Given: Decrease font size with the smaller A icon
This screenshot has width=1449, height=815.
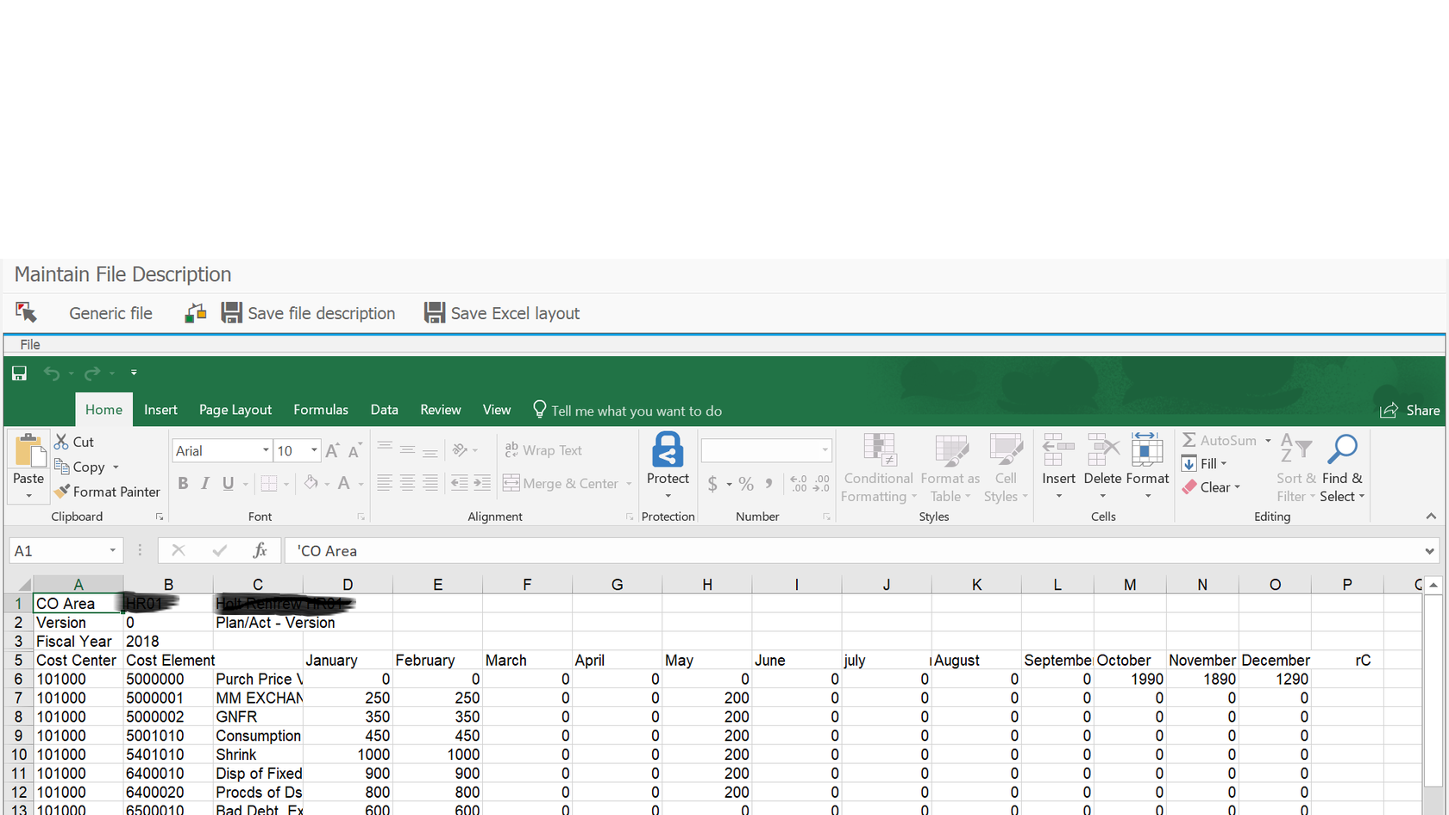Looking at the screenshot, I should click(354, 450).
